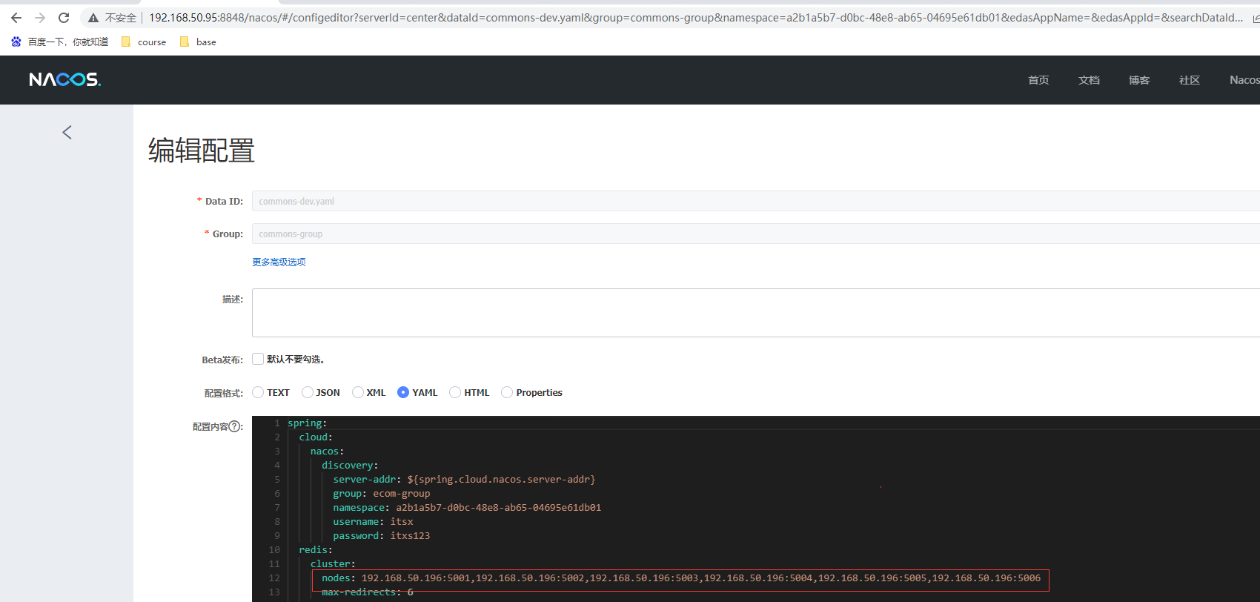Viewport: 1260px width, 602px height.
Task: Select JSON config format
Action: 307,392
